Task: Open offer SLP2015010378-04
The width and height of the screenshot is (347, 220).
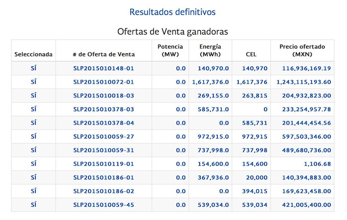Action: [x=104, y=123]
